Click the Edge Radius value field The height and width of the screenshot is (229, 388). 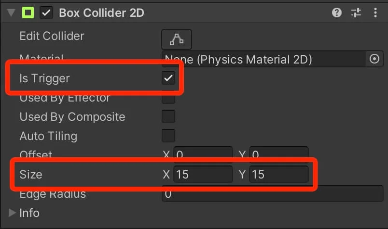[x=273, y=195]
